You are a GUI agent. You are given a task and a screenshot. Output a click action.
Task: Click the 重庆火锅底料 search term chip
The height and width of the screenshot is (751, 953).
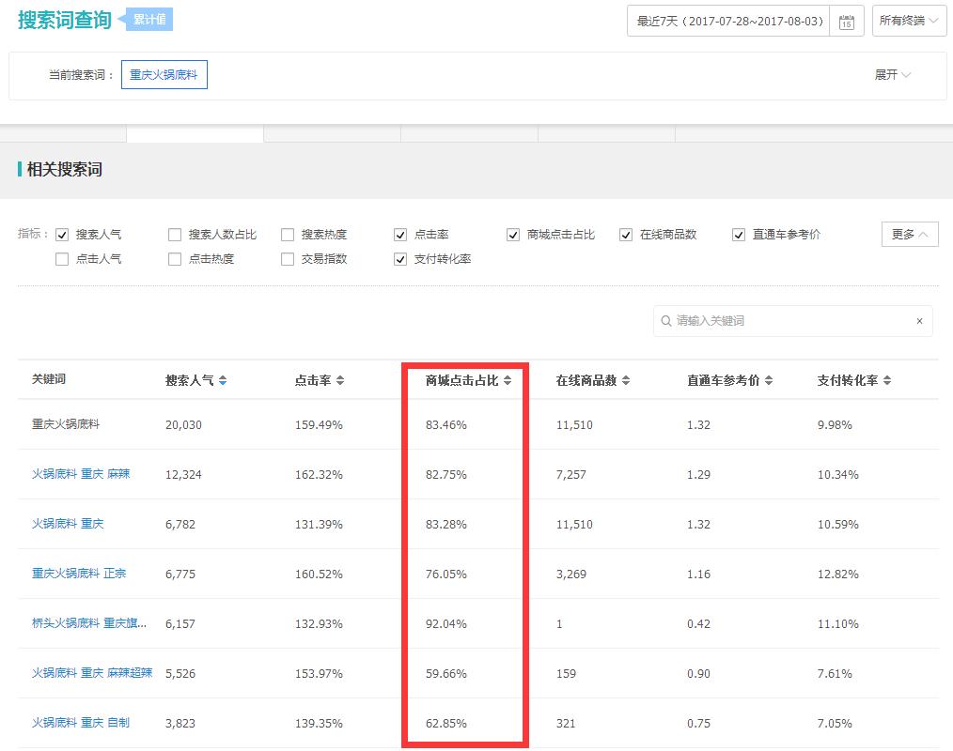(164, 73)
